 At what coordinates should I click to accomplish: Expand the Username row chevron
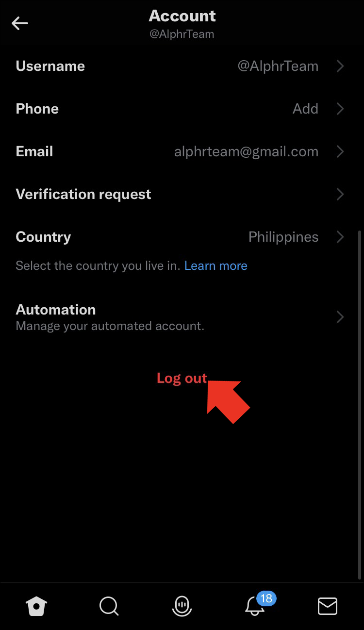coord(340,66)
